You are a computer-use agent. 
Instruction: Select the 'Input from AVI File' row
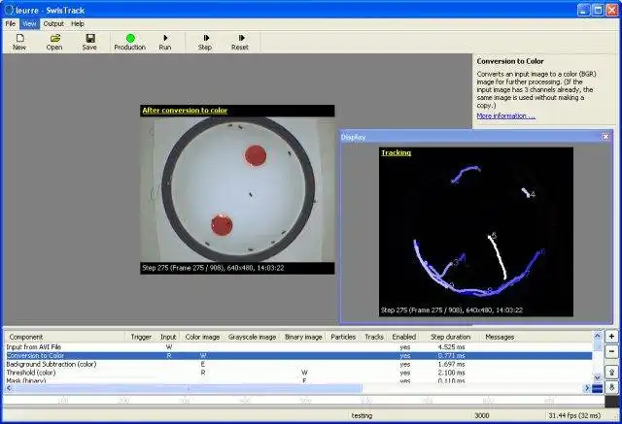click(299, 347)
